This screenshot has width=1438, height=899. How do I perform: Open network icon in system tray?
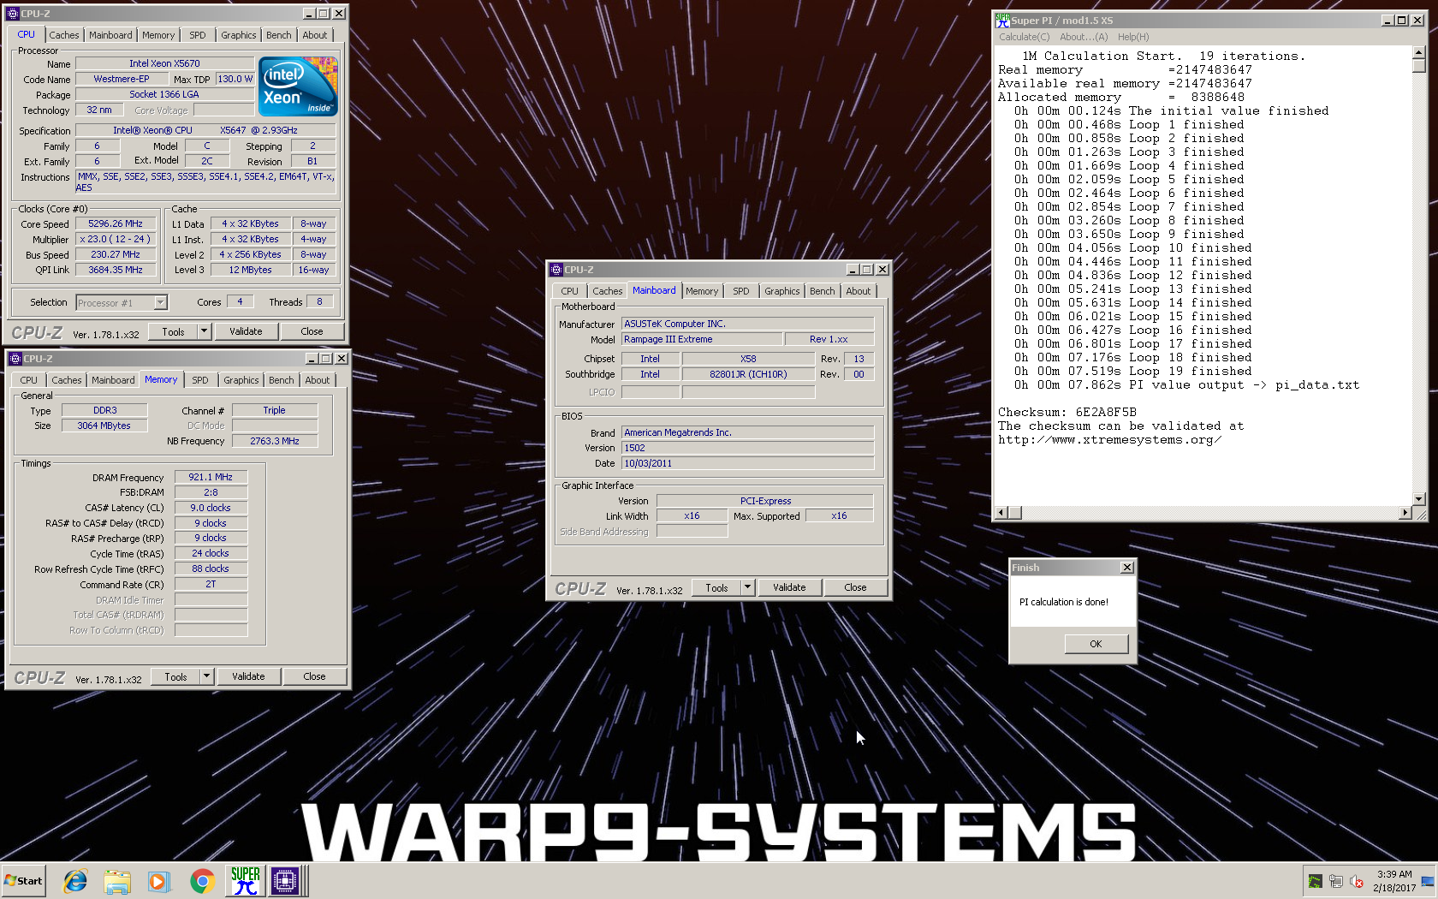coord(1335,881)
